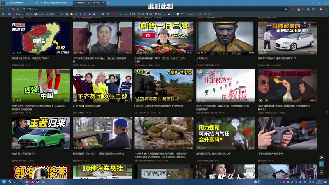The height and width of the screenshot is (185, 329).
Task: Click the weather cloud icon in taskbar
Action: (255, 182)
